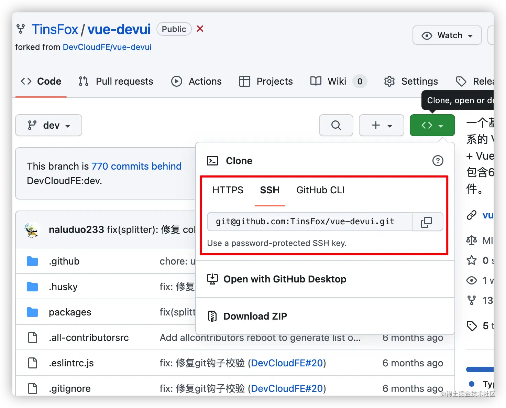
Task: Open the .eslintrc.js file
Action: (x=71, y=363)
